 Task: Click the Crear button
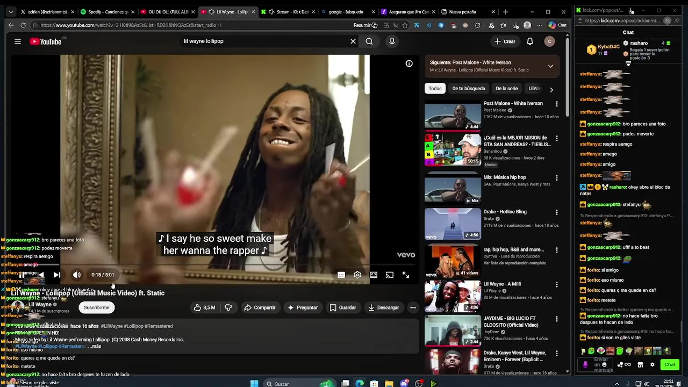pos(505,41)
